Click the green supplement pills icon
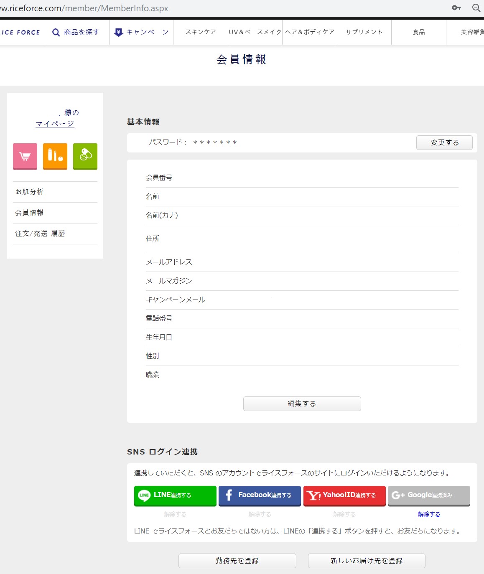Screen dimensions: 484x574 [x=85, y=156]
